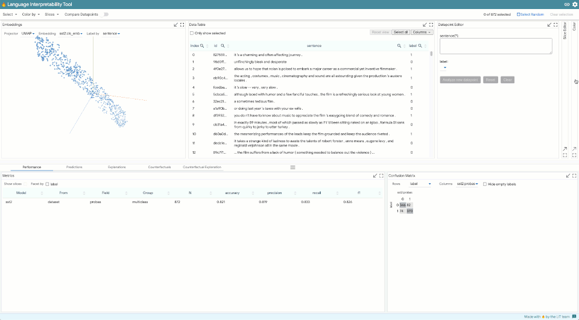Check Hide empty labels option

pos(485,184)
